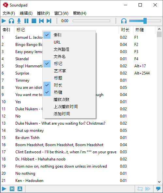163x193 pixels.
Task: Enable the URL column
Action: tap(69, 42)
